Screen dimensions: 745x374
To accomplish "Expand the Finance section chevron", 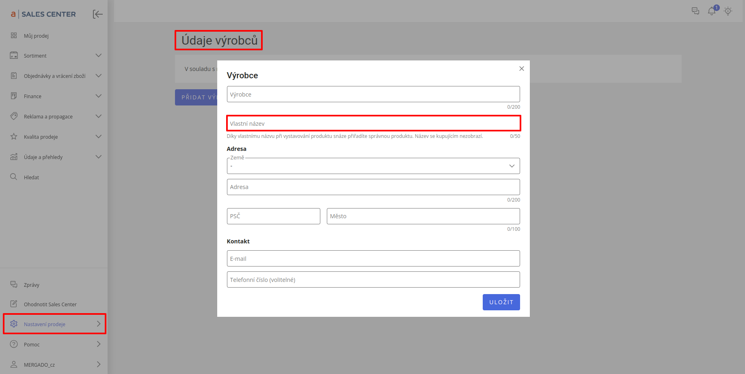I will (x=98, y=96).
